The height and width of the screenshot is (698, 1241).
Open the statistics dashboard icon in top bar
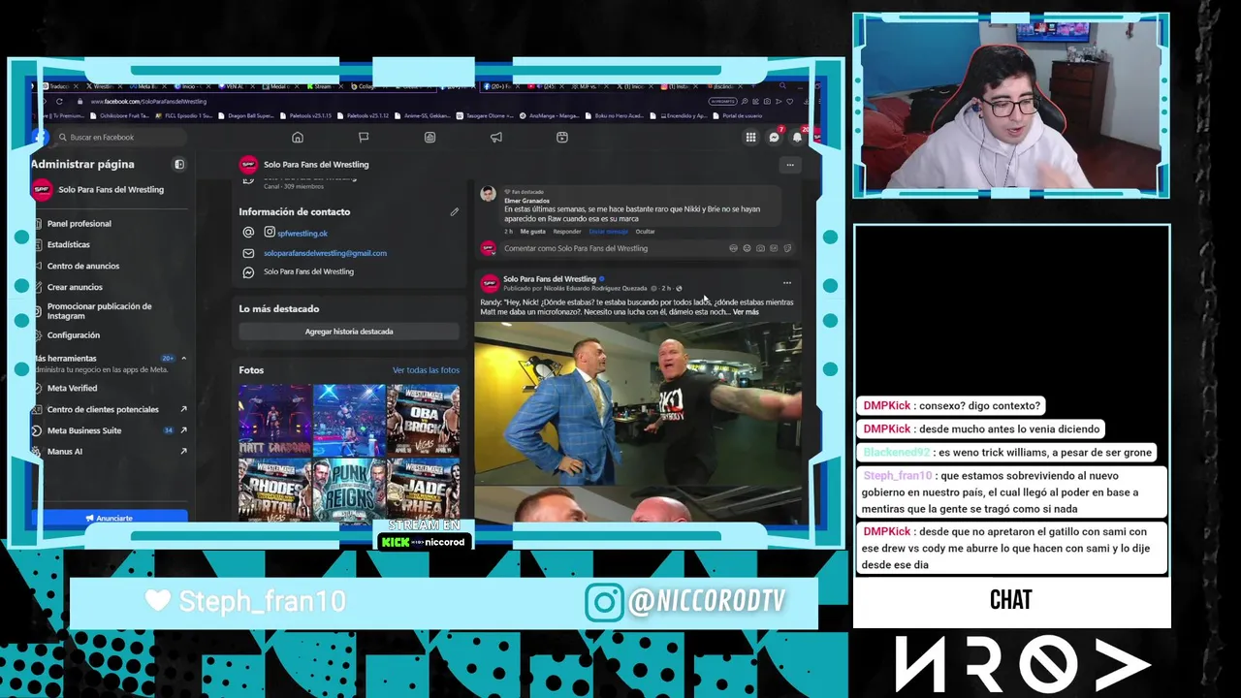click(430, 138)
